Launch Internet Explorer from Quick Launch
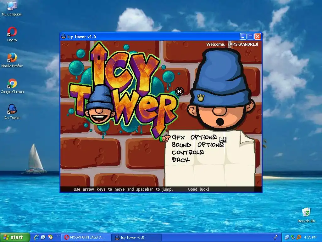Image resolution: width=322 pixels, height=242 pixels. pyautogui.click(x=36, y=237)
